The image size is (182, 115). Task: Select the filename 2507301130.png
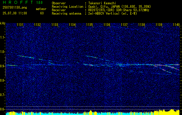point(15,8)
